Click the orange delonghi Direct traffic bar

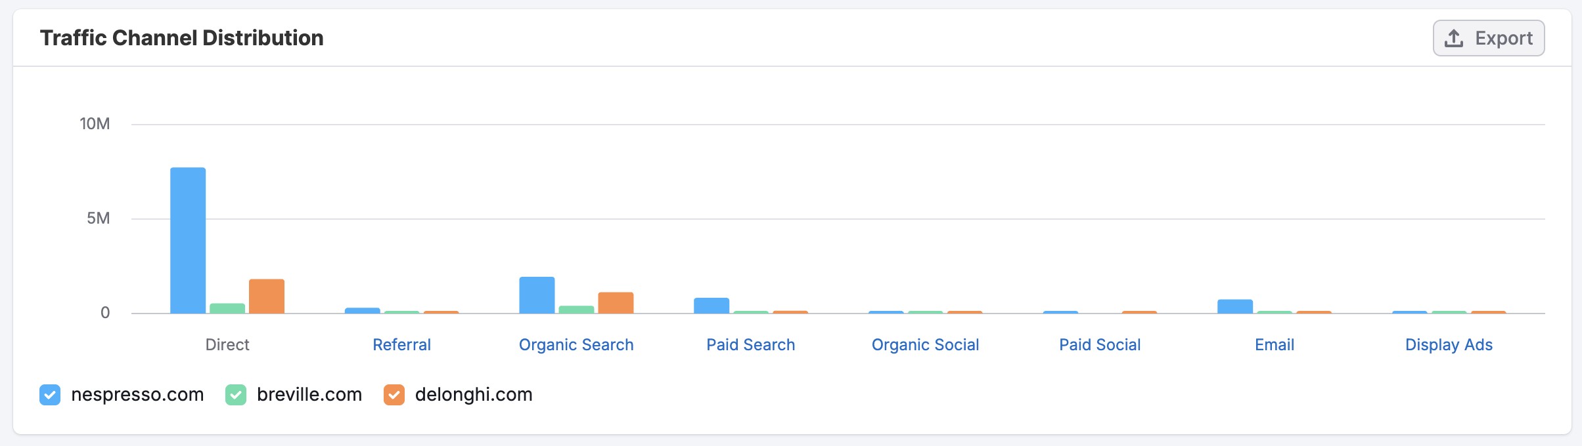click(x=267, y=296)
